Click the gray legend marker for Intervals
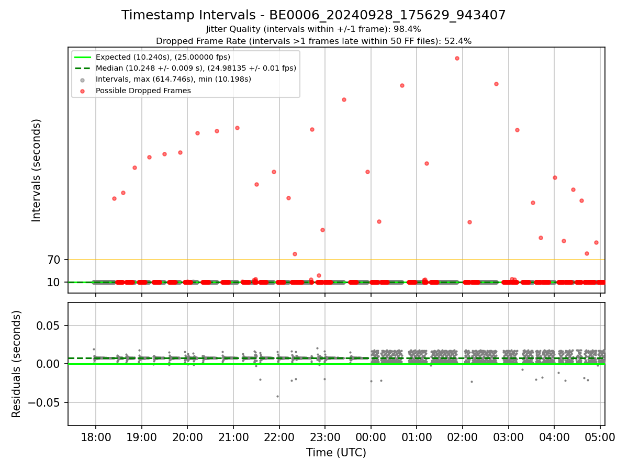The height and width of the screenshot is (471, 628). tap(83, 80)
